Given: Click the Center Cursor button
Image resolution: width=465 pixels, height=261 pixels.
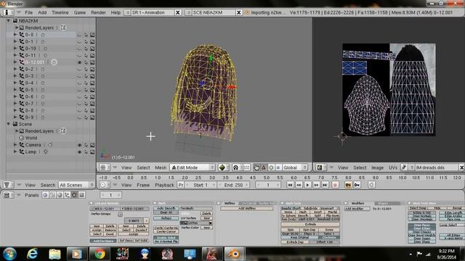Looking at the screenshot, I should click(x=166, y=231).
